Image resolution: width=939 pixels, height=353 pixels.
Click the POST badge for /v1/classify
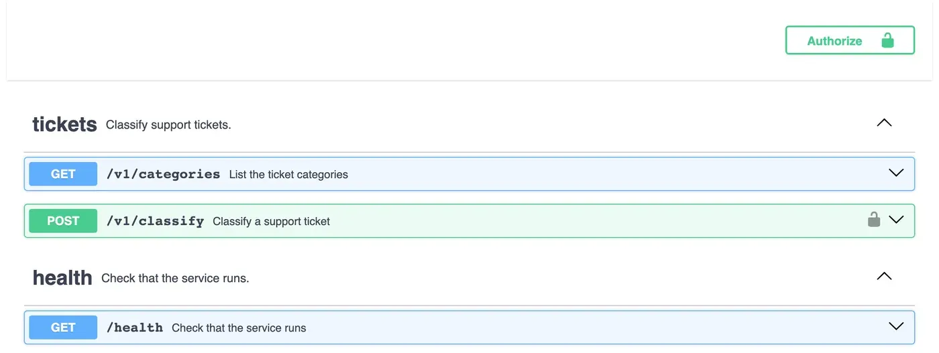[x=63, y=221]
